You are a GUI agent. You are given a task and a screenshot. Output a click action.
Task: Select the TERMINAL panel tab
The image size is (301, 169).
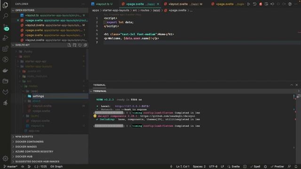[x=99, y=85]
